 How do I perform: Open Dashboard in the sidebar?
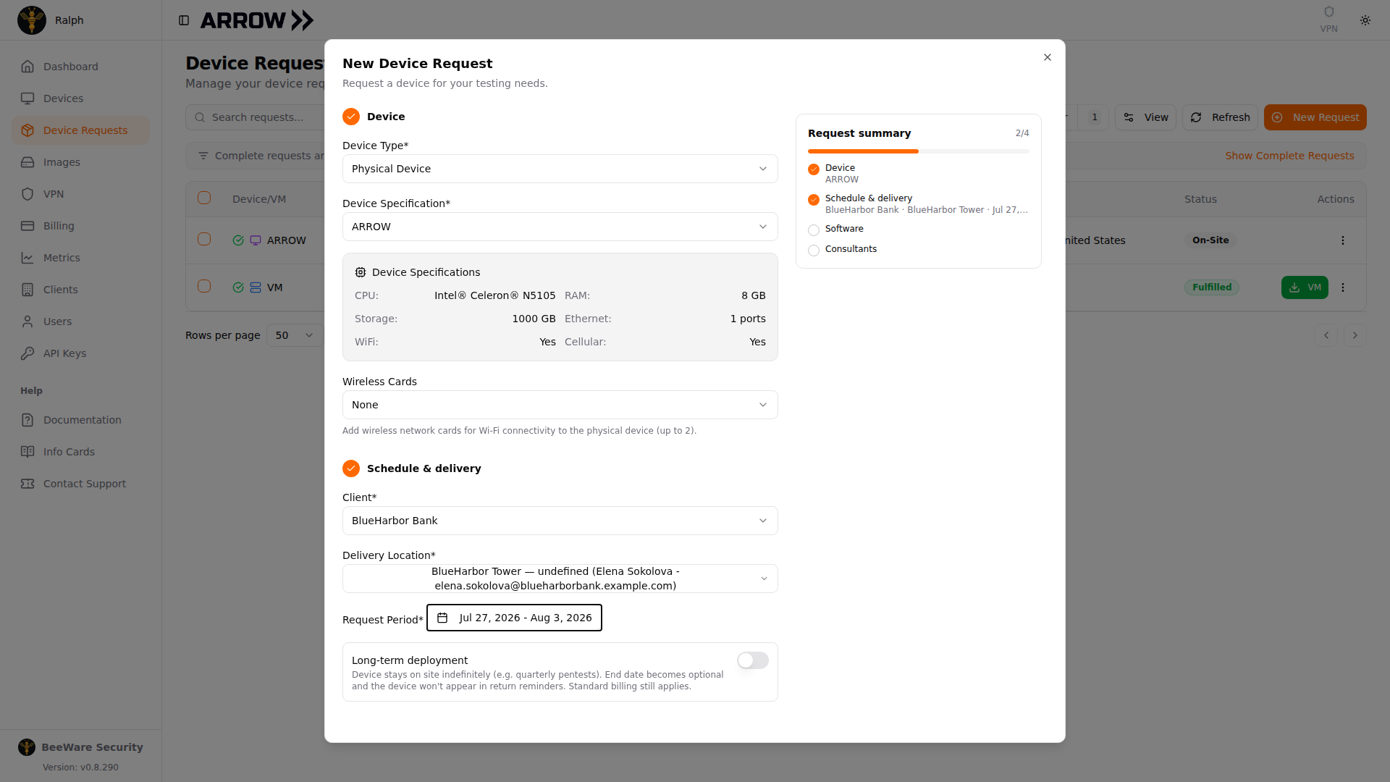click(x=80, y=67)
